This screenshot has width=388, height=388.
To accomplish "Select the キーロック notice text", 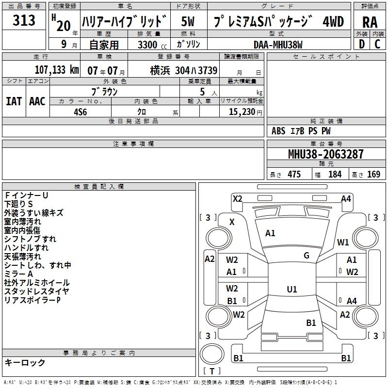I will pyautogui.click(x=25, y=363).
